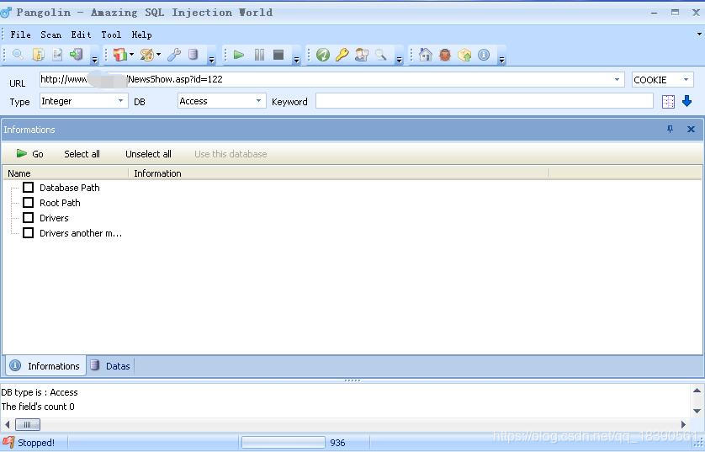Screen dimensions: 705x452
Task: Click the yellow key toolbar icon
Action: coord(342,55)
